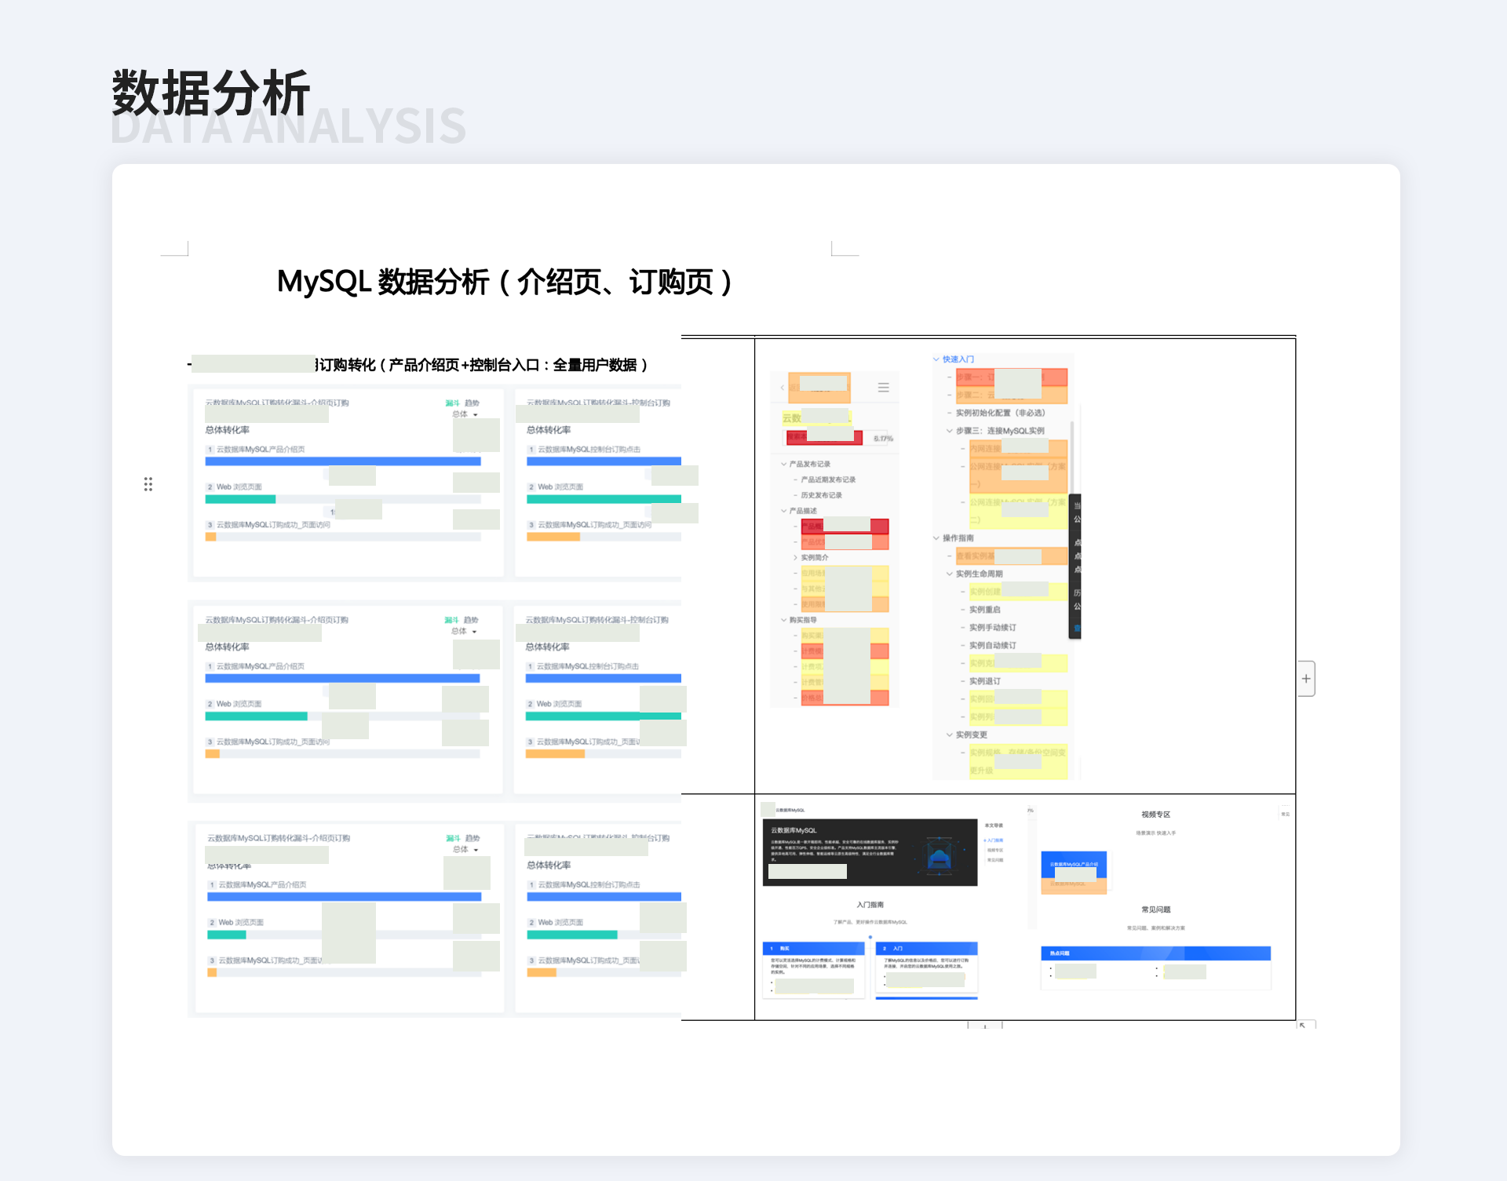Click the plus add-column button

click(1306, 679)
